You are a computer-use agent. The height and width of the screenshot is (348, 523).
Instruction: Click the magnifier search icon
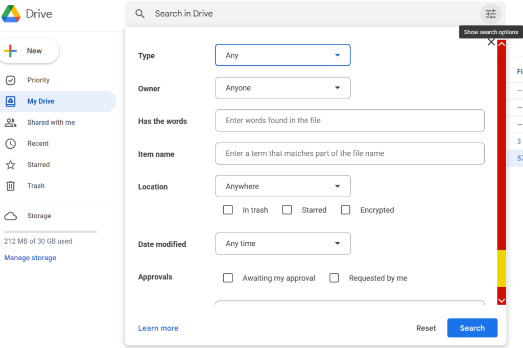(140, 14)
